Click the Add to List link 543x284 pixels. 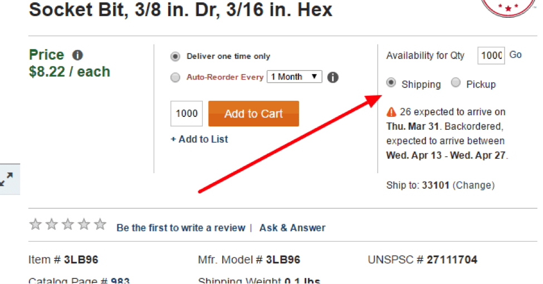point(199,139)
